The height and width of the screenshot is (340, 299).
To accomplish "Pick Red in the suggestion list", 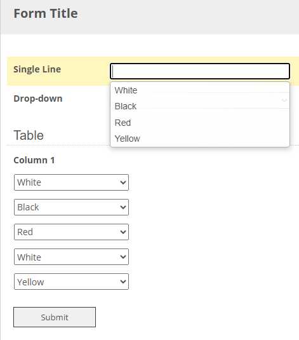I will [x=200, y=123].
